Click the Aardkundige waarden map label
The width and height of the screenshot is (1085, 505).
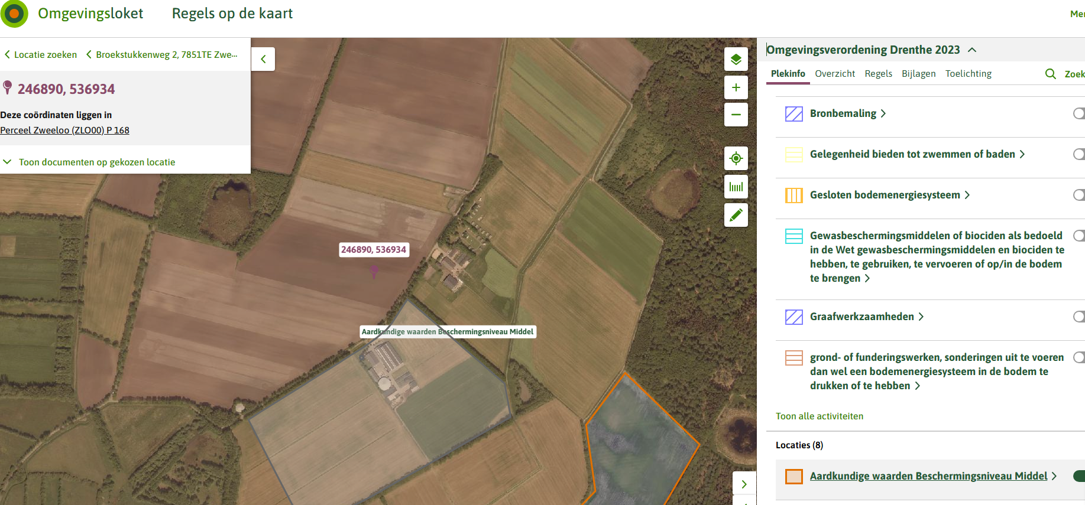[x=448, y=332]
